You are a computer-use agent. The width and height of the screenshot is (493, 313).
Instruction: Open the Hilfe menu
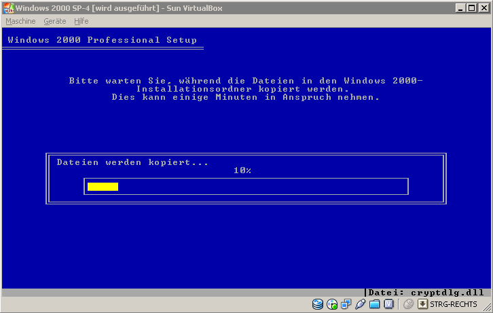(81, 21)
